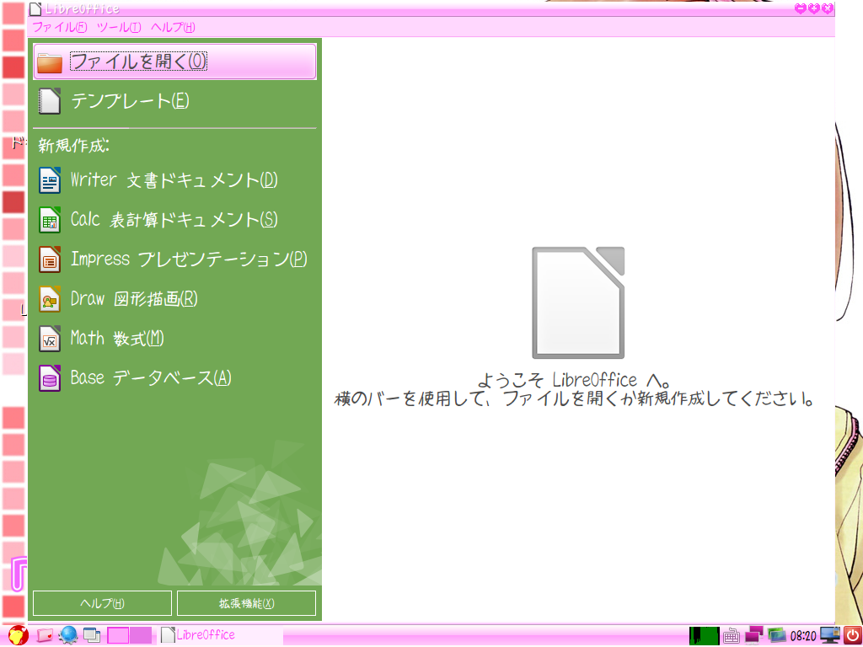Click the Math formula icon
Image resolution: width=863 pixels, height=647 pixels.
point(50,339)
